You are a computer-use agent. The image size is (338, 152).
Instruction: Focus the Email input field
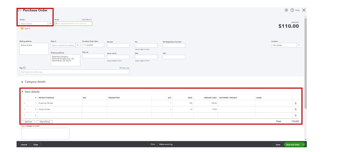pyautogui.click(x=73, y=23)
